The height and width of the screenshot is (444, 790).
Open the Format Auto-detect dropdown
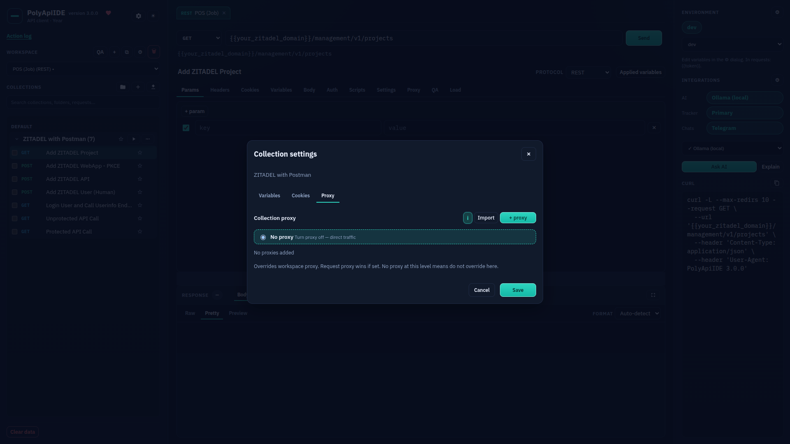638,314
